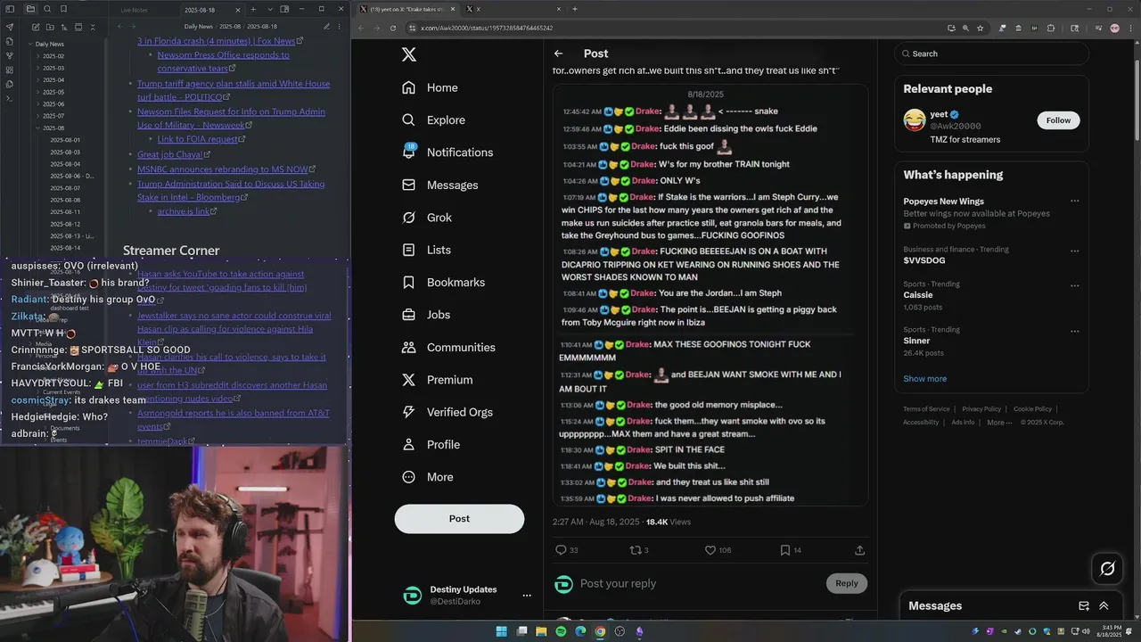Bookmark page with Chrome star icon

(x=980, y=28)
